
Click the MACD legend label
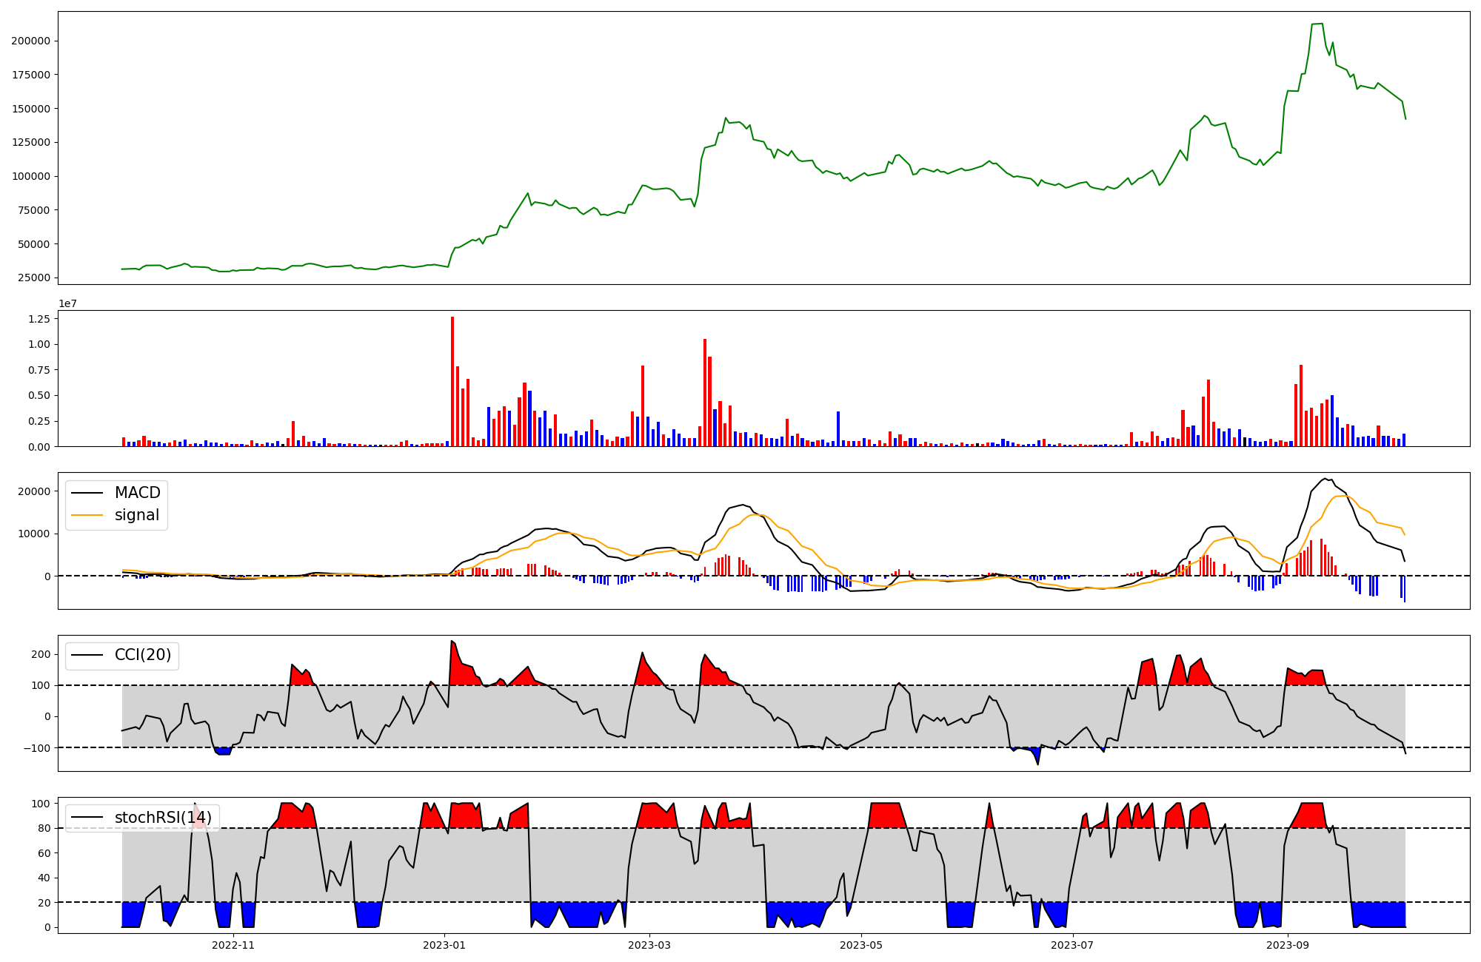pos(137,493)
